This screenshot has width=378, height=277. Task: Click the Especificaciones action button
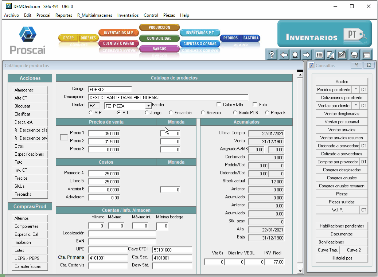pos(30,154)
